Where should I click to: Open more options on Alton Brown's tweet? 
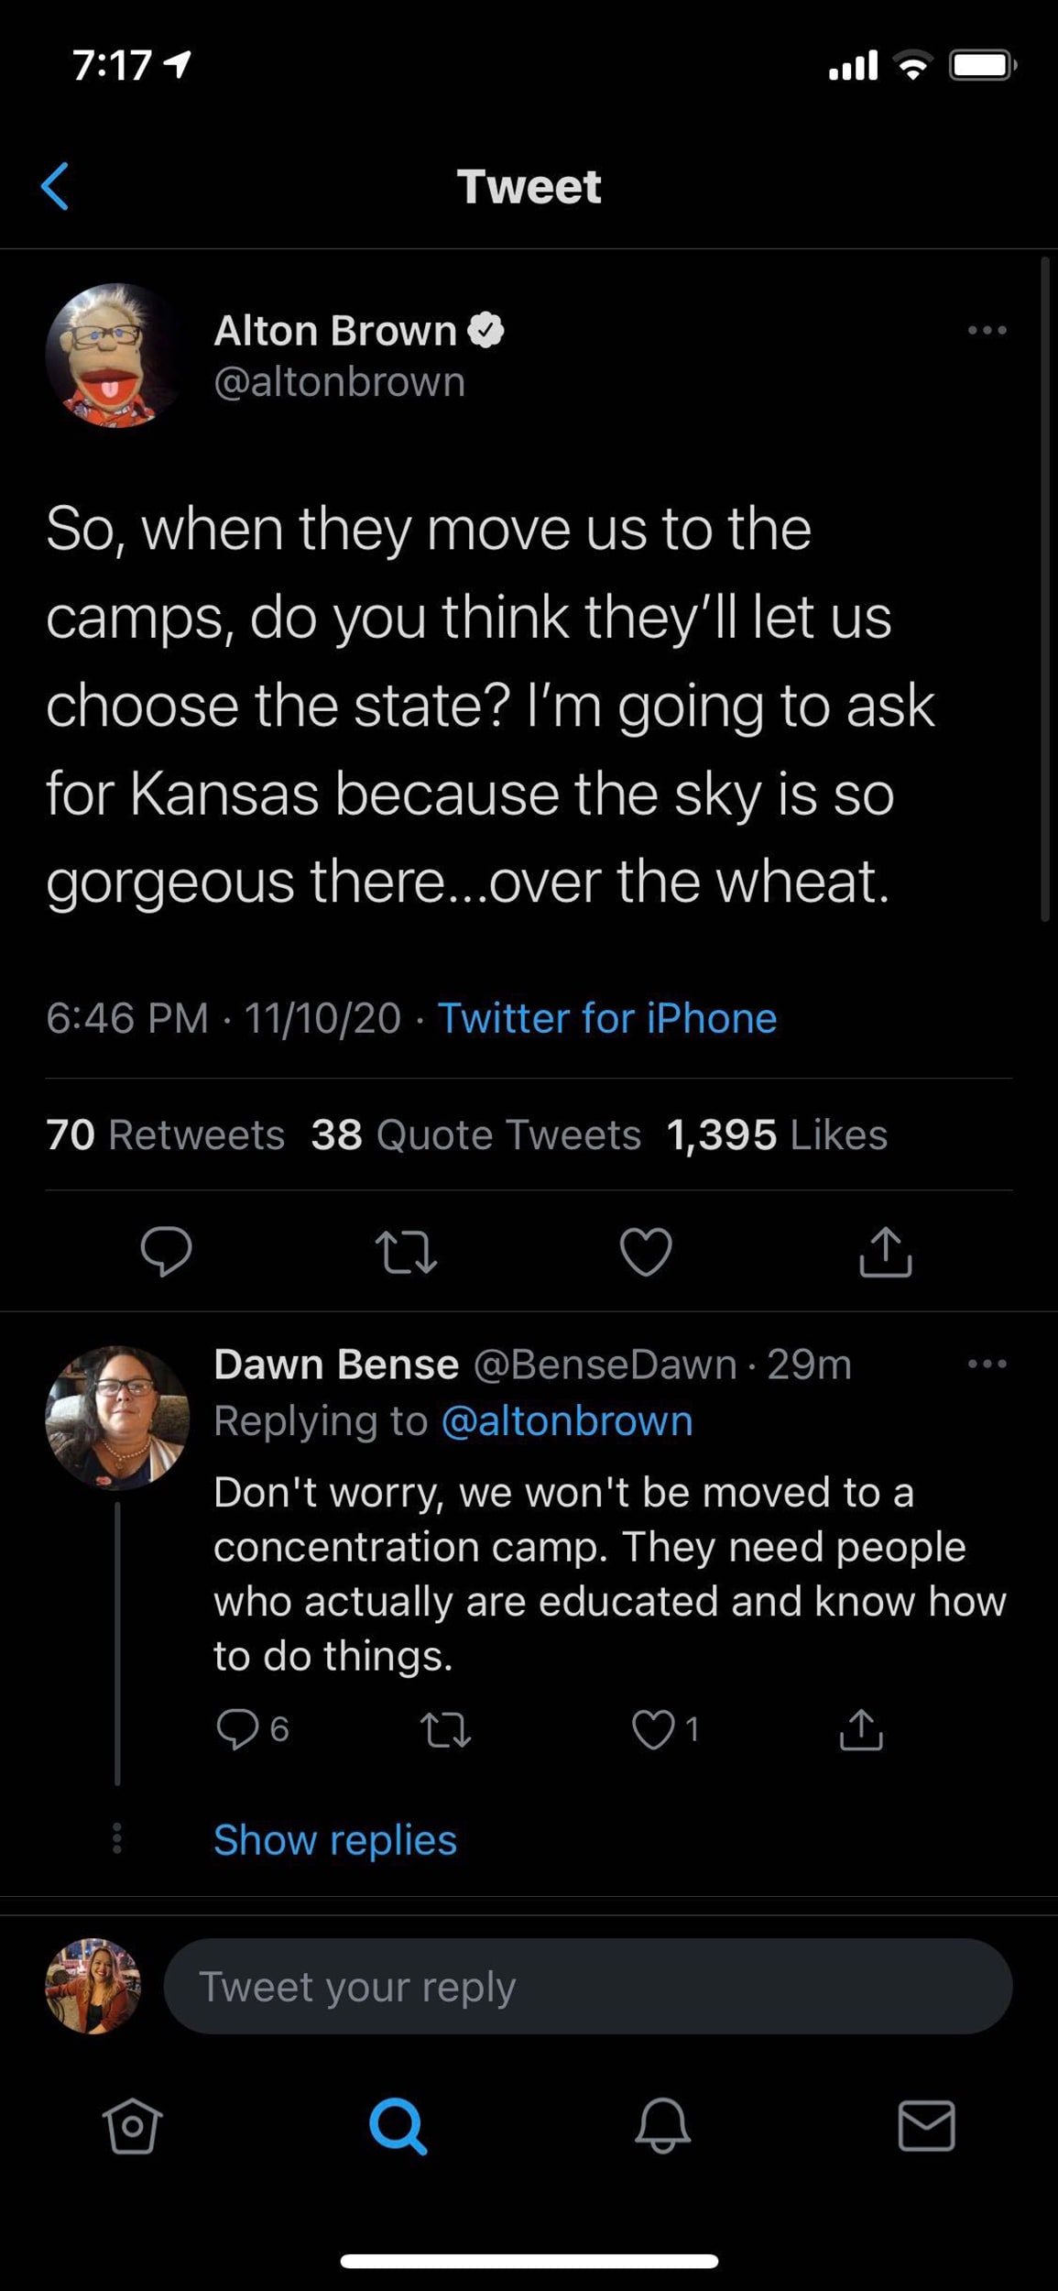(x=986, y=331)
